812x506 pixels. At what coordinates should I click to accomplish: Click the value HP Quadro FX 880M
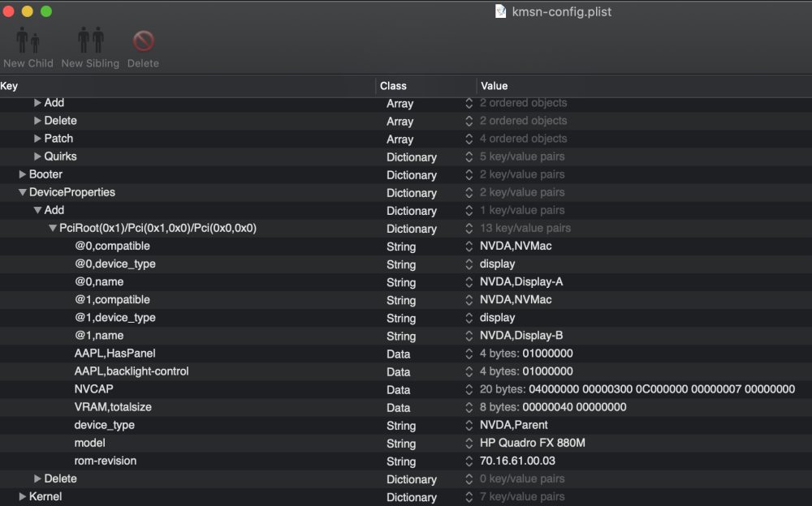[x=533, y=443]
